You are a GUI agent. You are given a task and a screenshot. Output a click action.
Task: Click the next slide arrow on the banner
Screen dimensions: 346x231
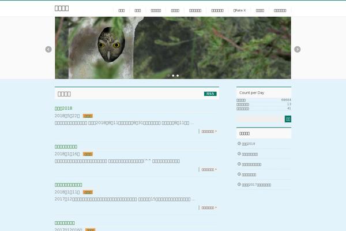pyautogui.click(x=297, y=49)
